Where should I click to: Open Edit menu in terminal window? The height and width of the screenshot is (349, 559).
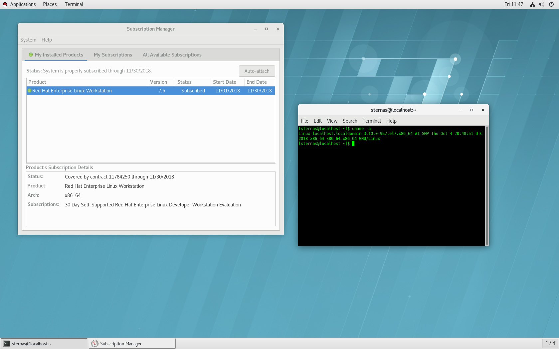pyautogui.click(x=318, y=121)
